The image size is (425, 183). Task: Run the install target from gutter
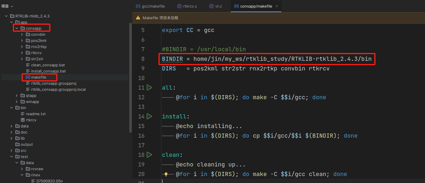(149, 116)
